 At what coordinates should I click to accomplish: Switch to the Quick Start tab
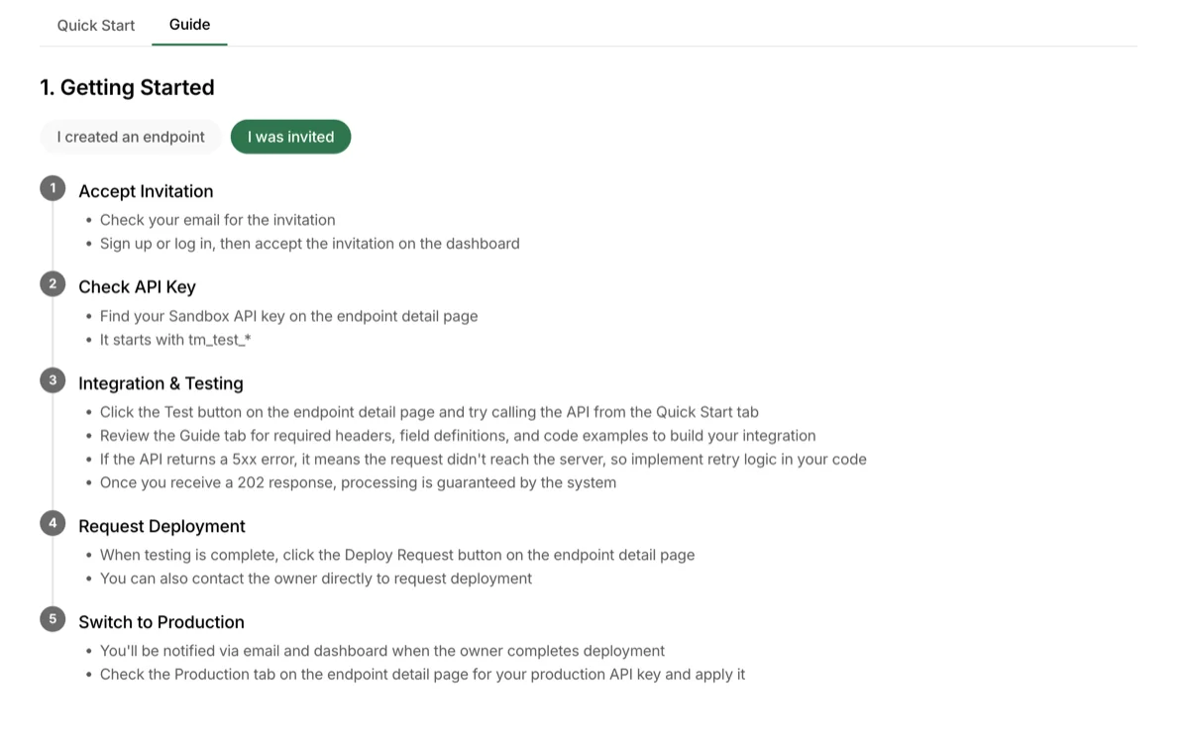pyautogui.click(x=94, y=25)
